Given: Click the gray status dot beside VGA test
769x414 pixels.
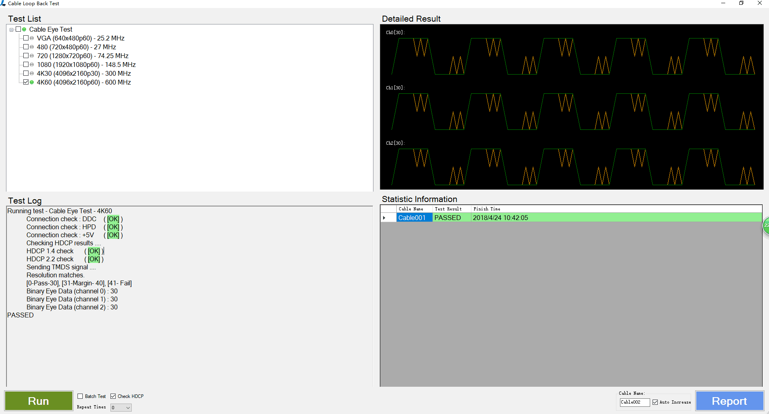Looking at the screenshot, I should pos(32,38).
